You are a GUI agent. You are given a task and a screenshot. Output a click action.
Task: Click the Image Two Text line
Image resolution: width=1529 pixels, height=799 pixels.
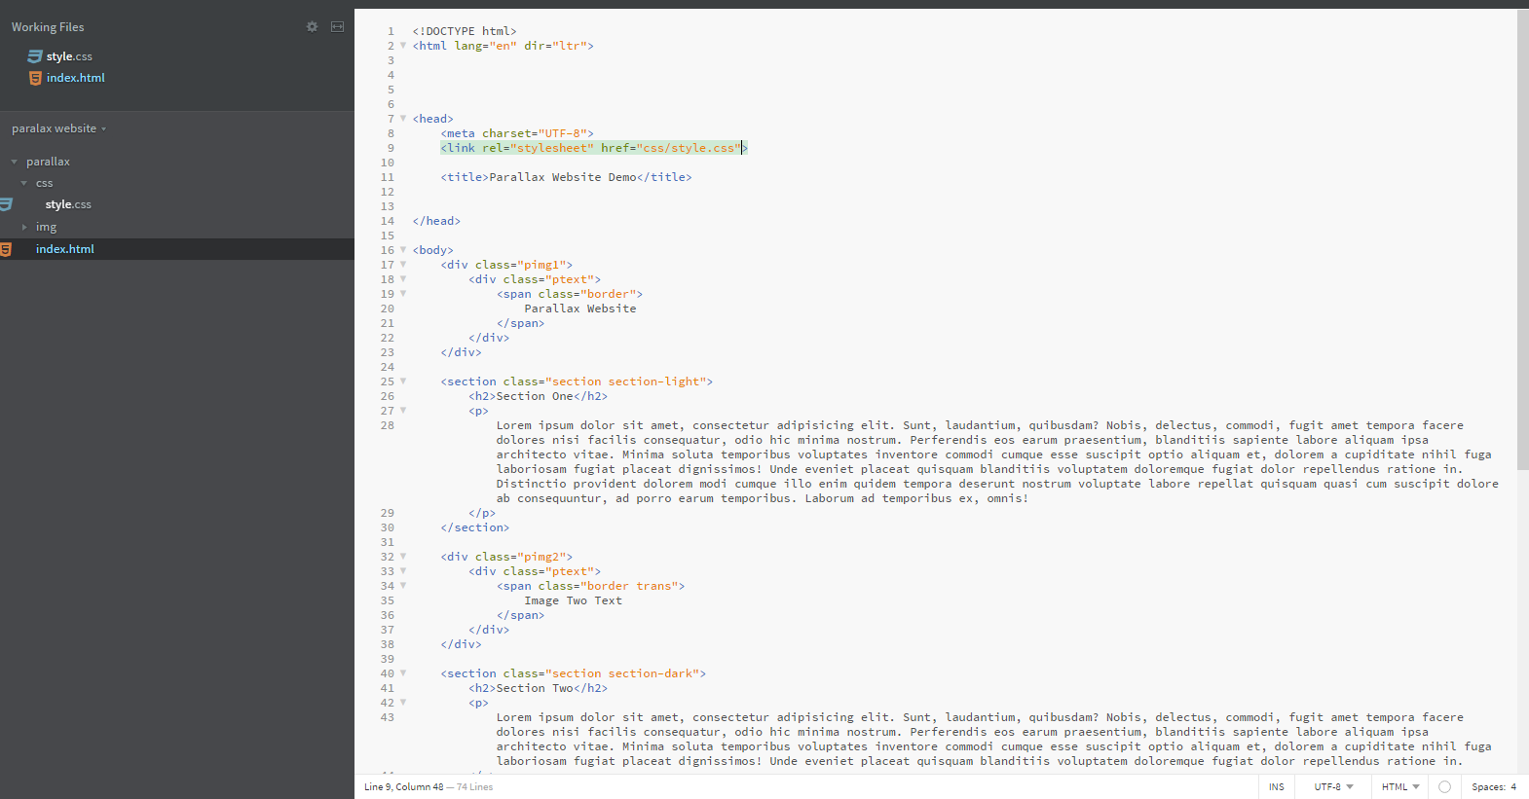click(x=573, y=600)
